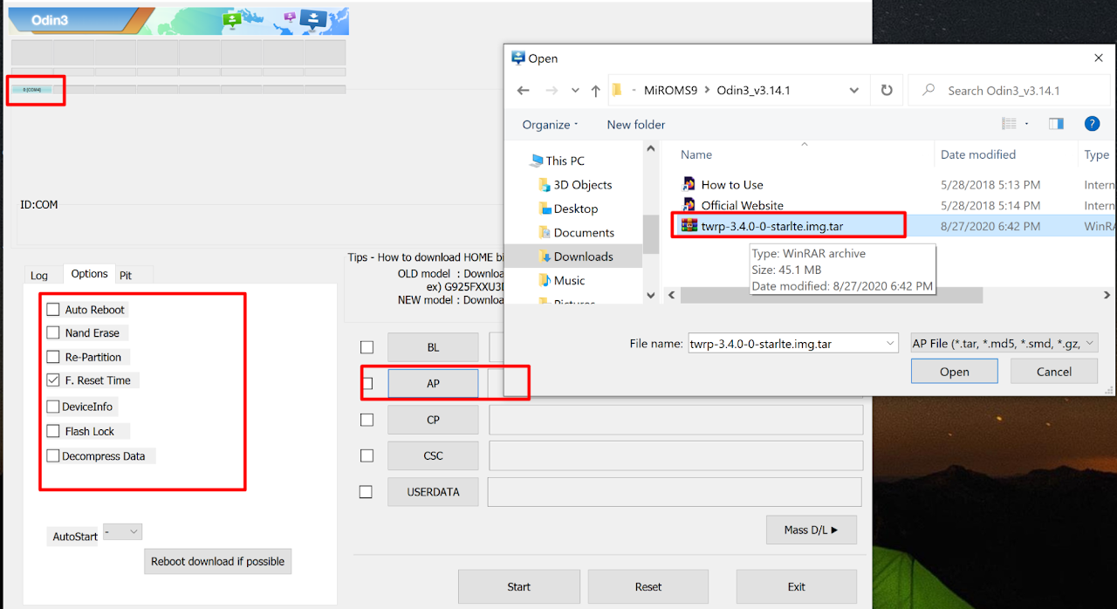Screen dimensions: 1117x609
Task: Switch to the Log tab
Action: (x=39, y=275)
